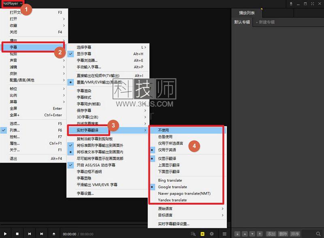Choose Bing translate menu entry
This screenshot has width=324, height=238.
click(x=187, y=180)
